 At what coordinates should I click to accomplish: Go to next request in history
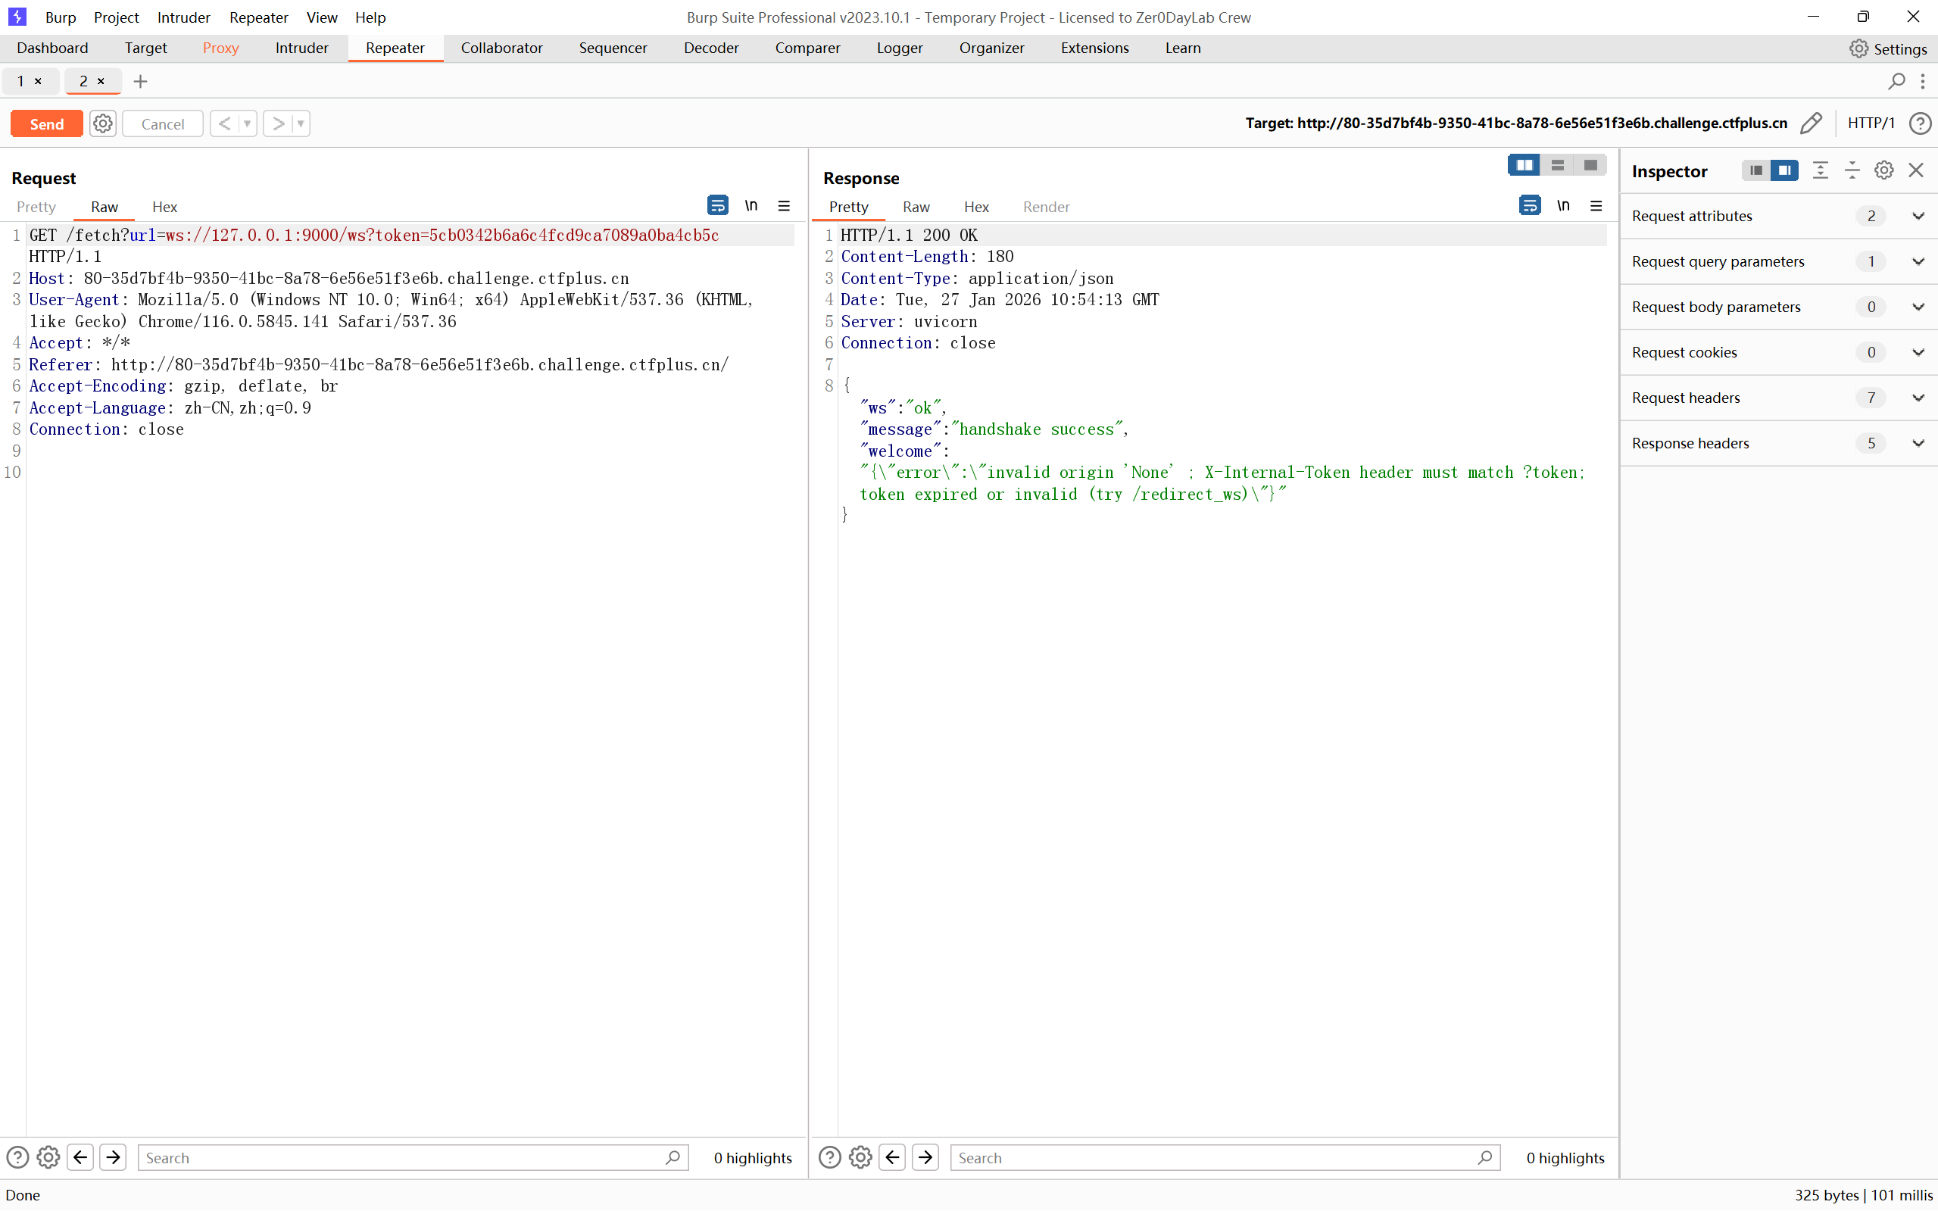pyautogui.click(x=278, y=123)
